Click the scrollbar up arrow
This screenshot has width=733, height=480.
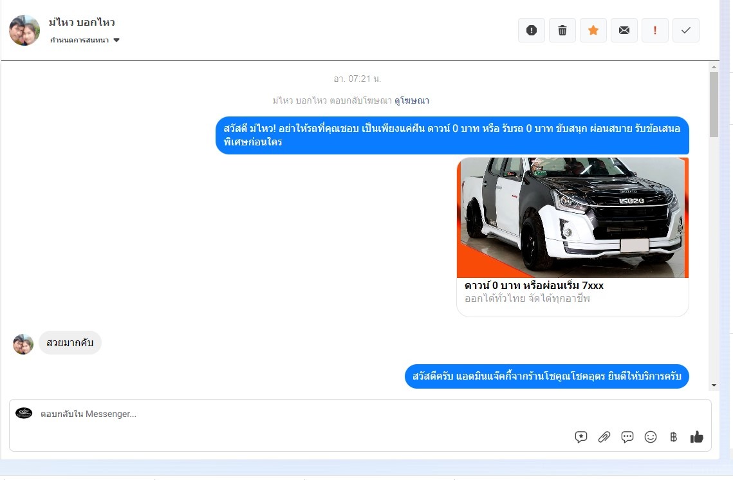tap(714, 67)
